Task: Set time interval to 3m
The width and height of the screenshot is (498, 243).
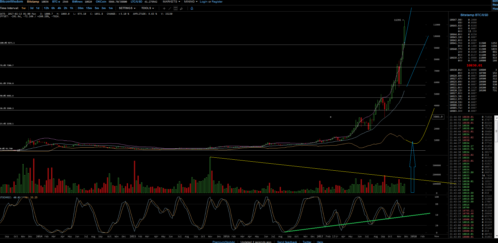Action: (x=103, y=8)
